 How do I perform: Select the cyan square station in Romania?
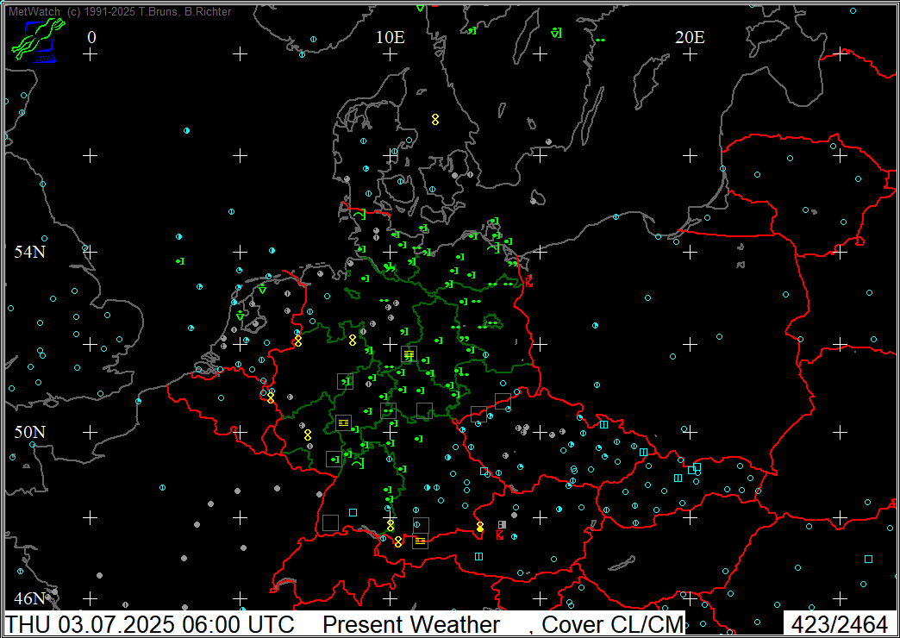coord(868,559)
